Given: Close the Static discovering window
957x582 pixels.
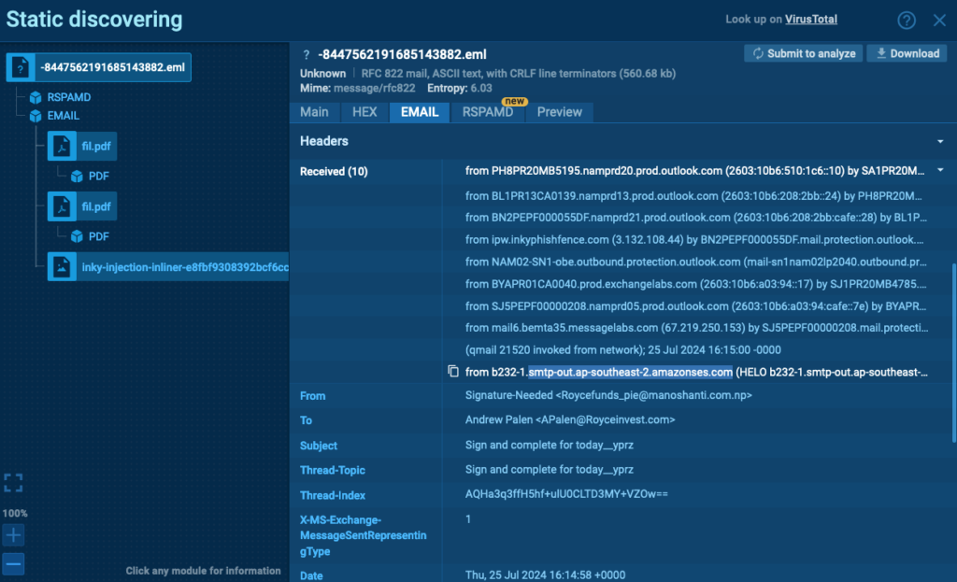Looking at the screenshot, I should click(x=939, y=21).
